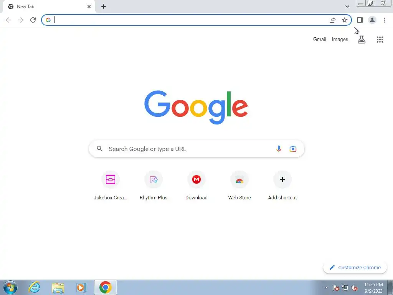Restore down the Chrome window
Viewport: 393px width, 295px height.
pyautogui.click(x=370, y=3)
